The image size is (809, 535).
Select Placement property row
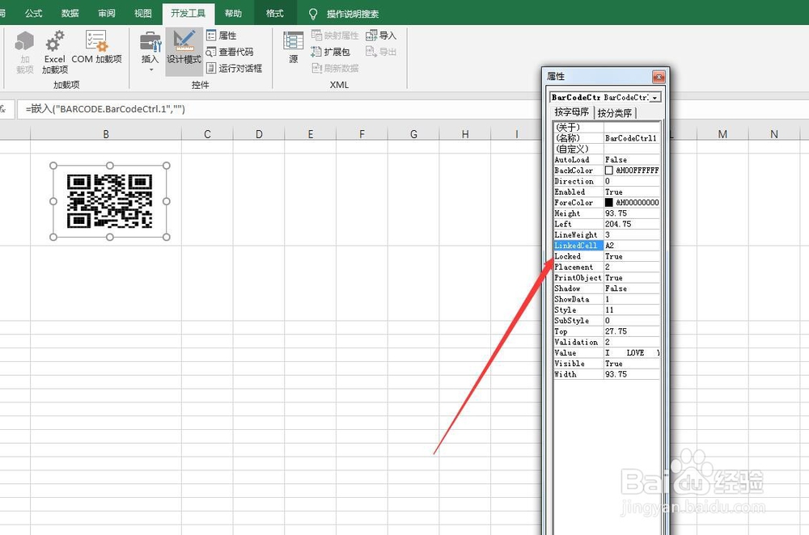click(607, 267)
